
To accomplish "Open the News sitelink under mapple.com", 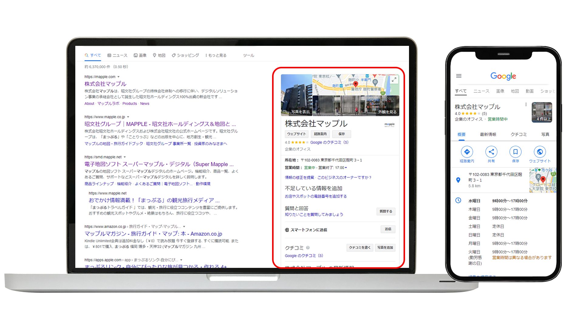I will pos(145,104).
